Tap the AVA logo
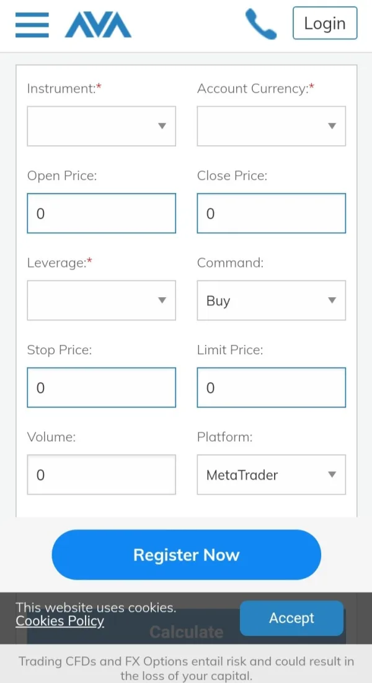The image size is (372, 683). click(98, 25)
